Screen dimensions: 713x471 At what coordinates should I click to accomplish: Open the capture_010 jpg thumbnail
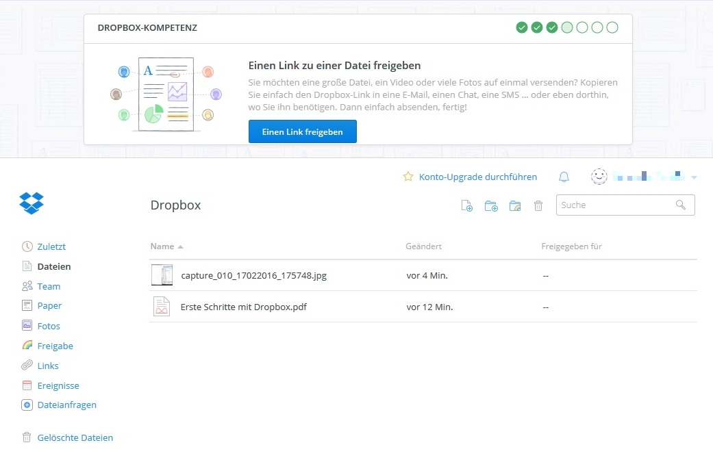[162, 275]
